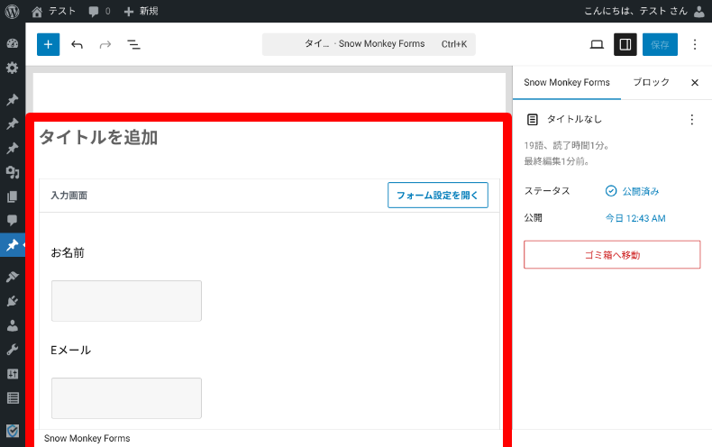Image resolution: width=712 pixels, height=447 pixels.
Task: Open the command palette title bar
Action: [369, 44]
